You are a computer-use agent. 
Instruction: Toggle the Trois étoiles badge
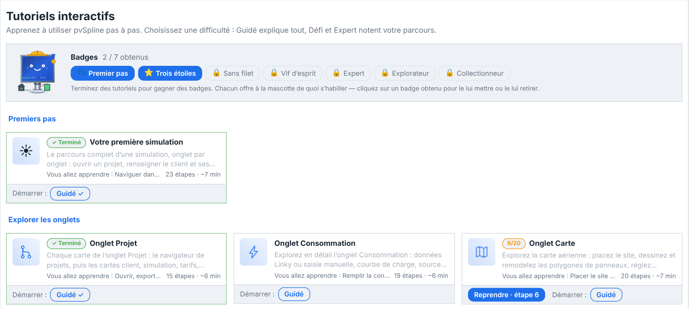tap(170, 73)
